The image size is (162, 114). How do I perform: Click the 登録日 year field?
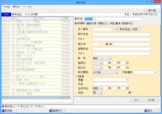tap(105, 63)
